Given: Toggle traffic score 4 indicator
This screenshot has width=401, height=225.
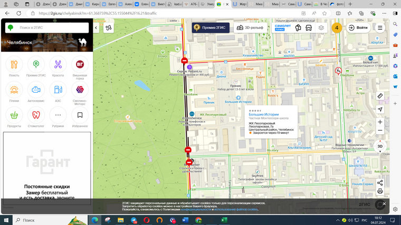Looking at the screenshot, I should click(x=337, y=27).
